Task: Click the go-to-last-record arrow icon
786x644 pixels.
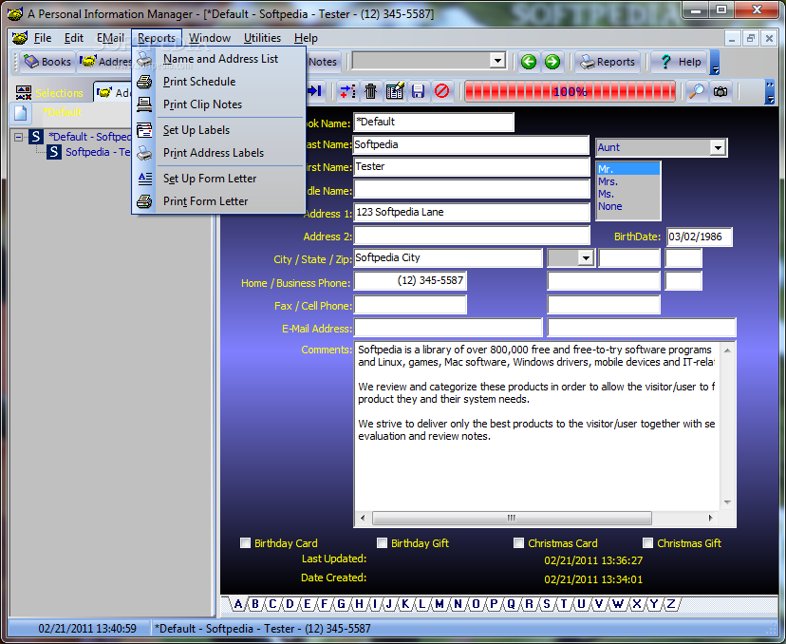Action: [315, 91]
